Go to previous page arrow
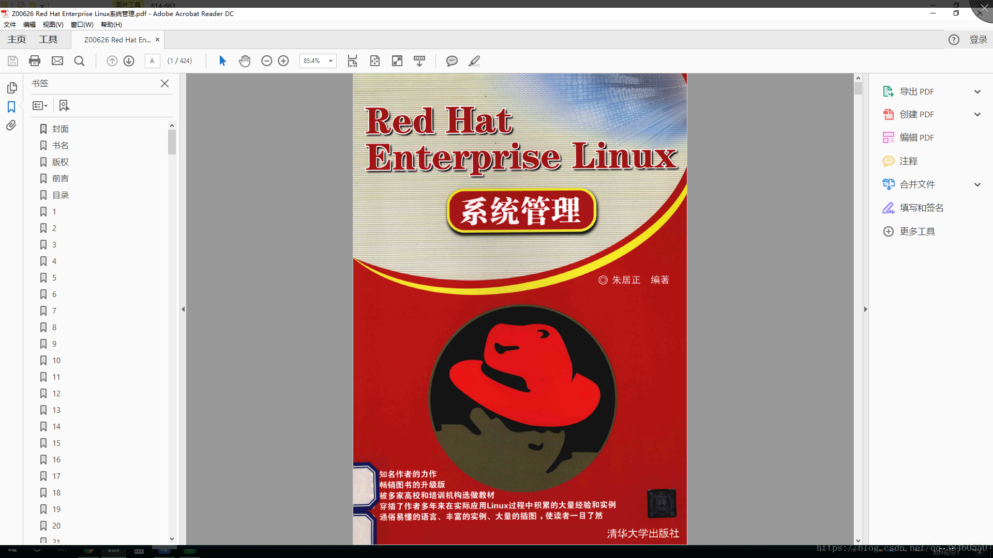The image size is (993, 558). coord(112,61)
